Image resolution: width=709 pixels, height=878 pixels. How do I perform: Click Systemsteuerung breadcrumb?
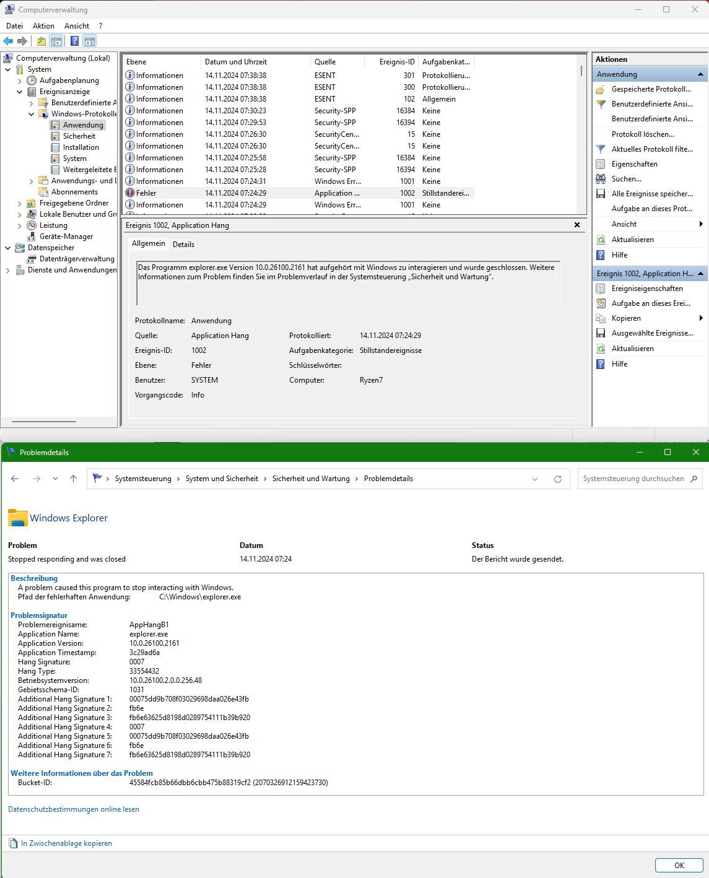click(x=143, y=479)
